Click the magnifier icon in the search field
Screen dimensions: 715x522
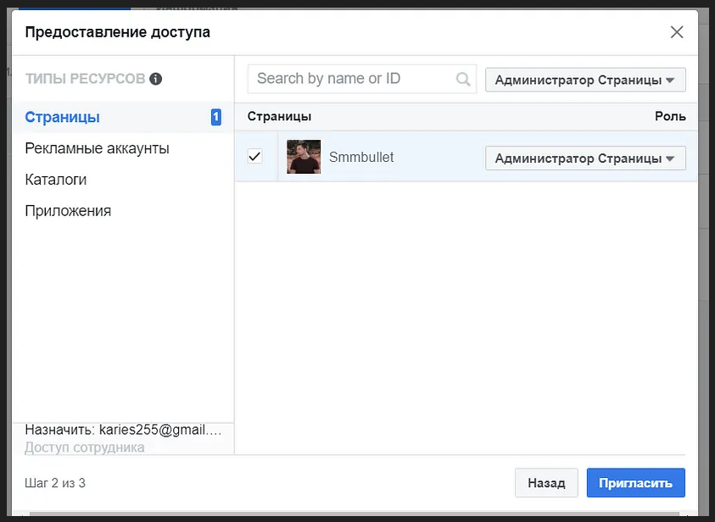[x=463, y=77]
